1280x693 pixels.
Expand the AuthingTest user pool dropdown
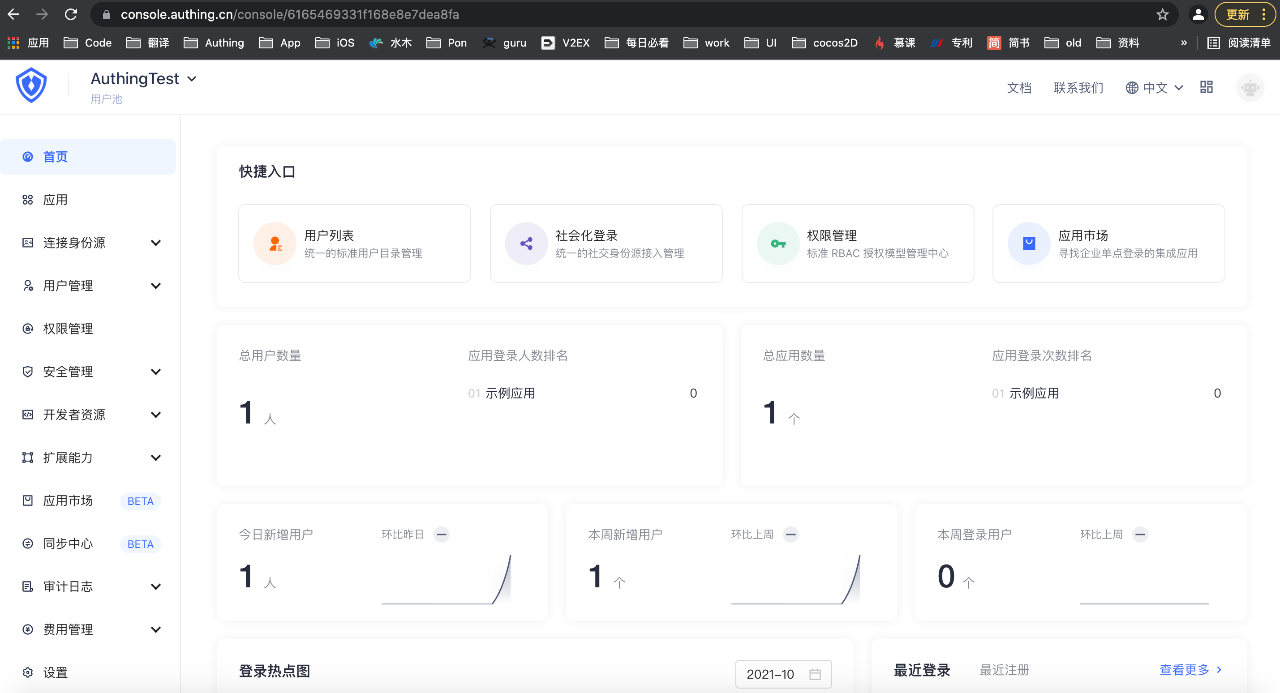tap(192, 79)
